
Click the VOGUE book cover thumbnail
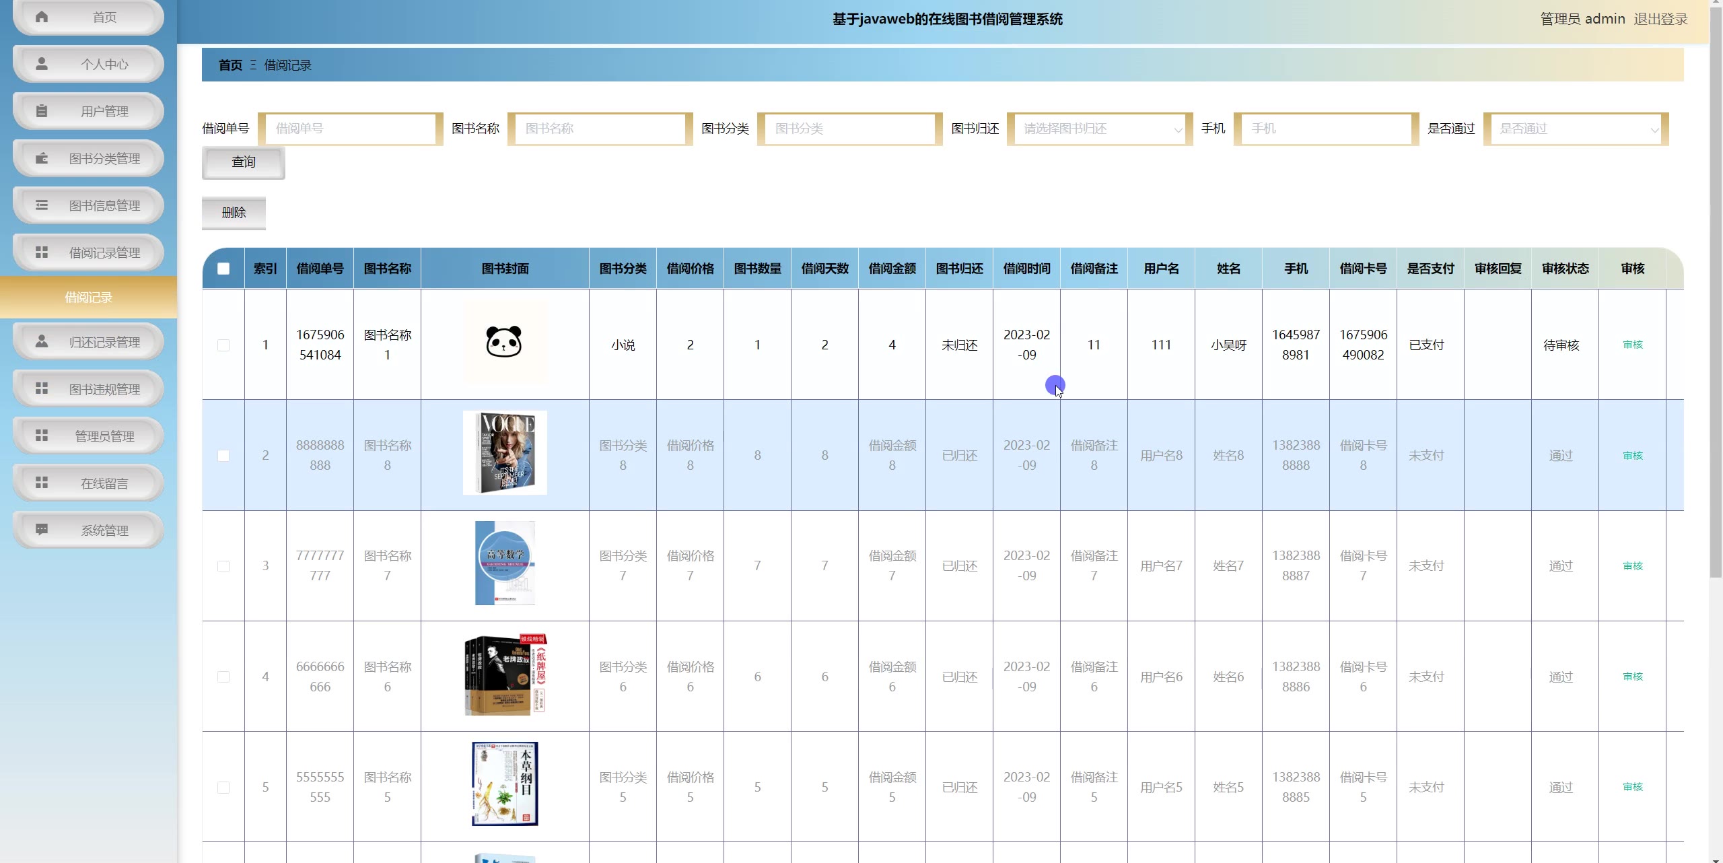[505, 453]
